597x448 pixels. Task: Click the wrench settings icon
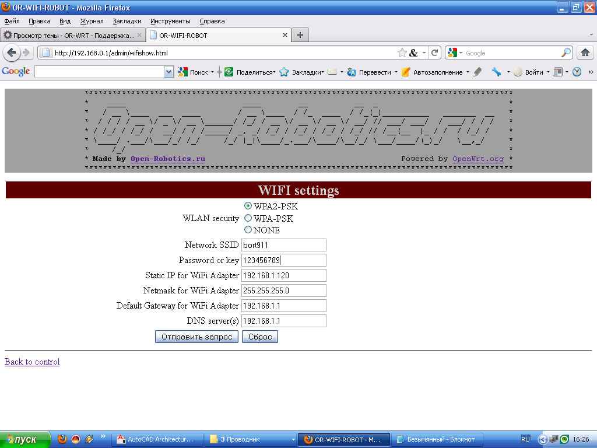[496, 72]
